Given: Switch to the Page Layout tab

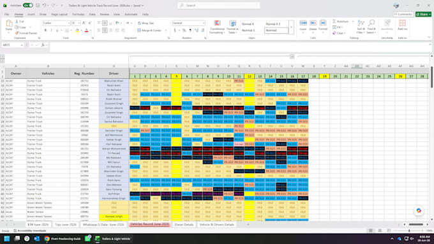Looking at the screenshot, I should [x=59, y=14].
